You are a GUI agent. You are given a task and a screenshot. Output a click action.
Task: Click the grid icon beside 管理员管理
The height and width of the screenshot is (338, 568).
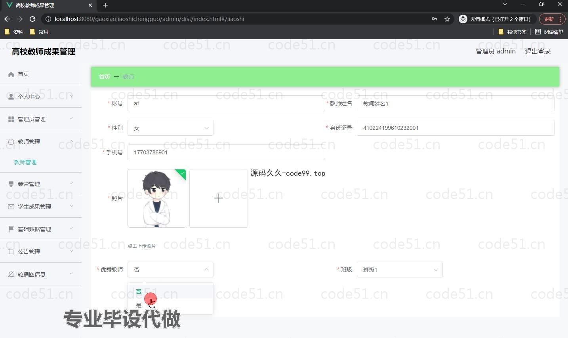point(11,119)
